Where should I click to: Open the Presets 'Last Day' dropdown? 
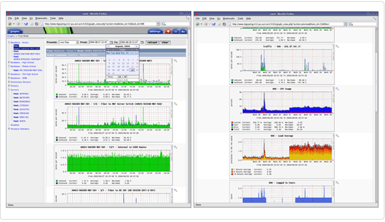click(69, 43)
